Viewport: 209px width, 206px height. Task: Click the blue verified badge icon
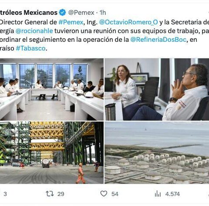pos(62,13)
